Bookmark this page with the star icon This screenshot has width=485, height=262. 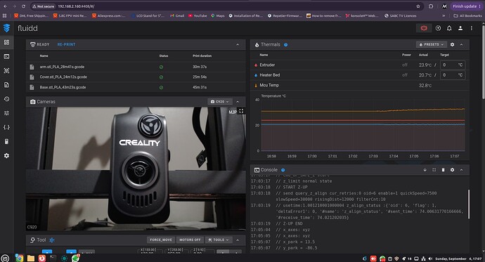click(x=418, y=6)
